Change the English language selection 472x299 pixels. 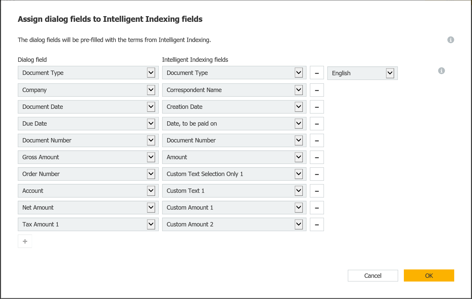pyautogui.click(x=390, y=73)
